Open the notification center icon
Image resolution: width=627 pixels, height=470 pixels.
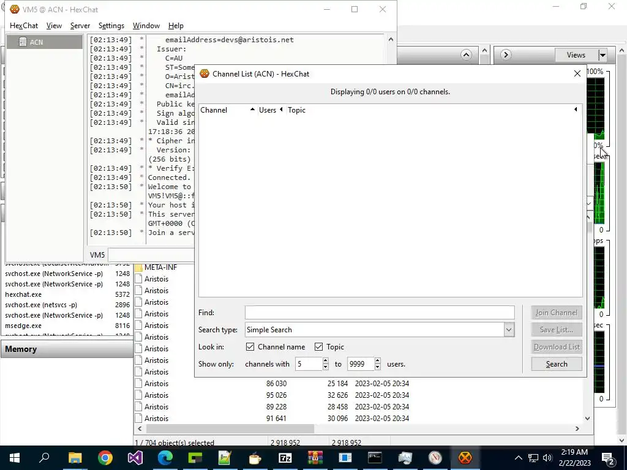pyautogui.click(x=608, y=458)
